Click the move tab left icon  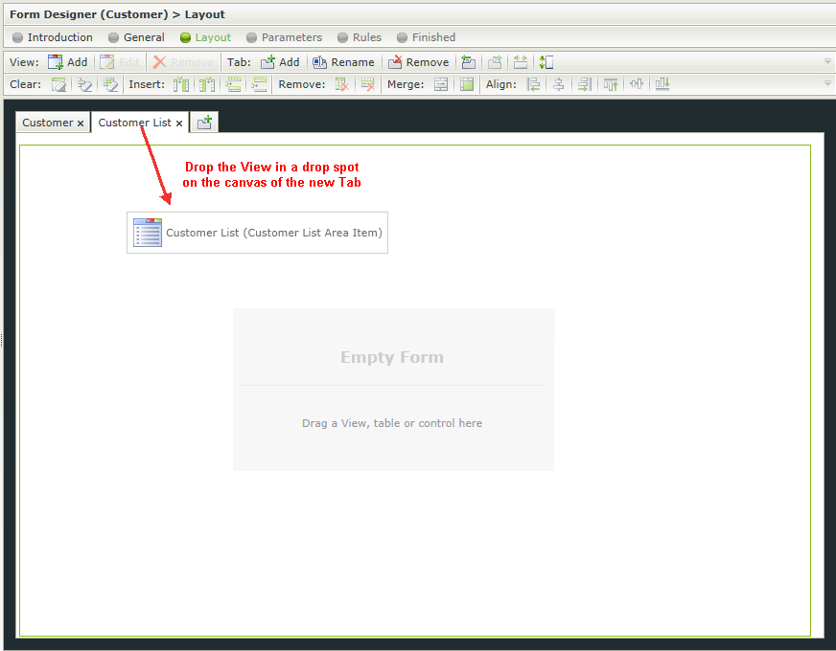point(469,62)
